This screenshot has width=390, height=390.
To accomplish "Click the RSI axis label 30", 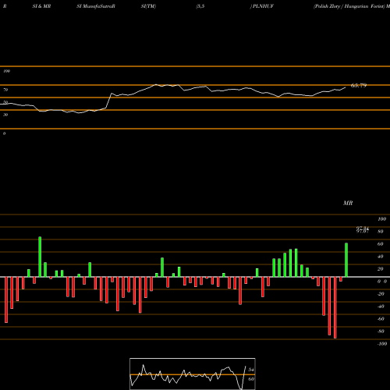I will [5, 115].
